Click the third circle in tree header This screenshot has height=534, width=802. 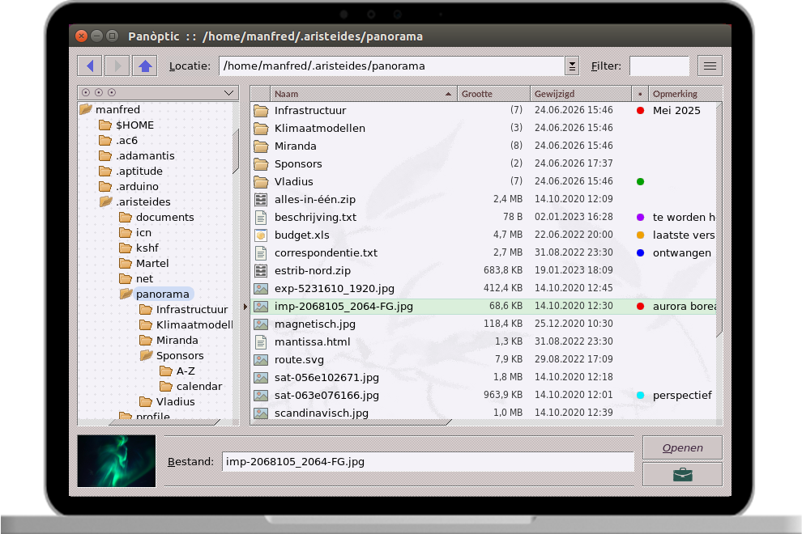pyautogui.click(x=112, y=92)
